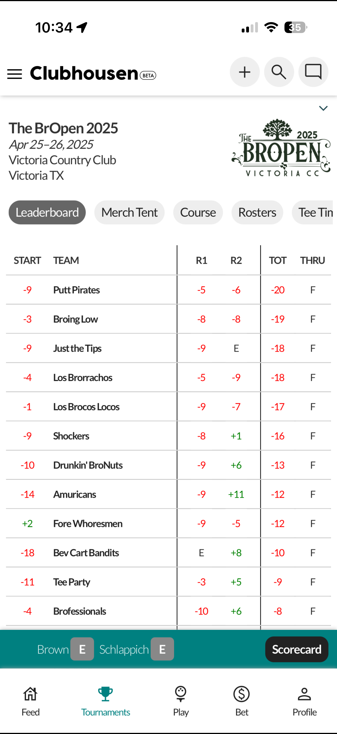The width and height of the screenshot is (337, 734).
Task: Open the search function
Action: (279, 72)
